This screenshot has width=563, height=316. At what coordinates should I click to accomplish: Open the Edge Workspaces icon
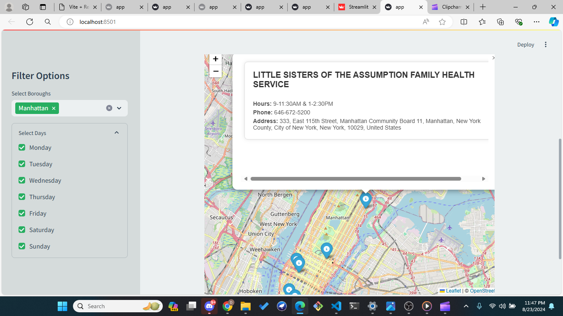coord(26,7)
